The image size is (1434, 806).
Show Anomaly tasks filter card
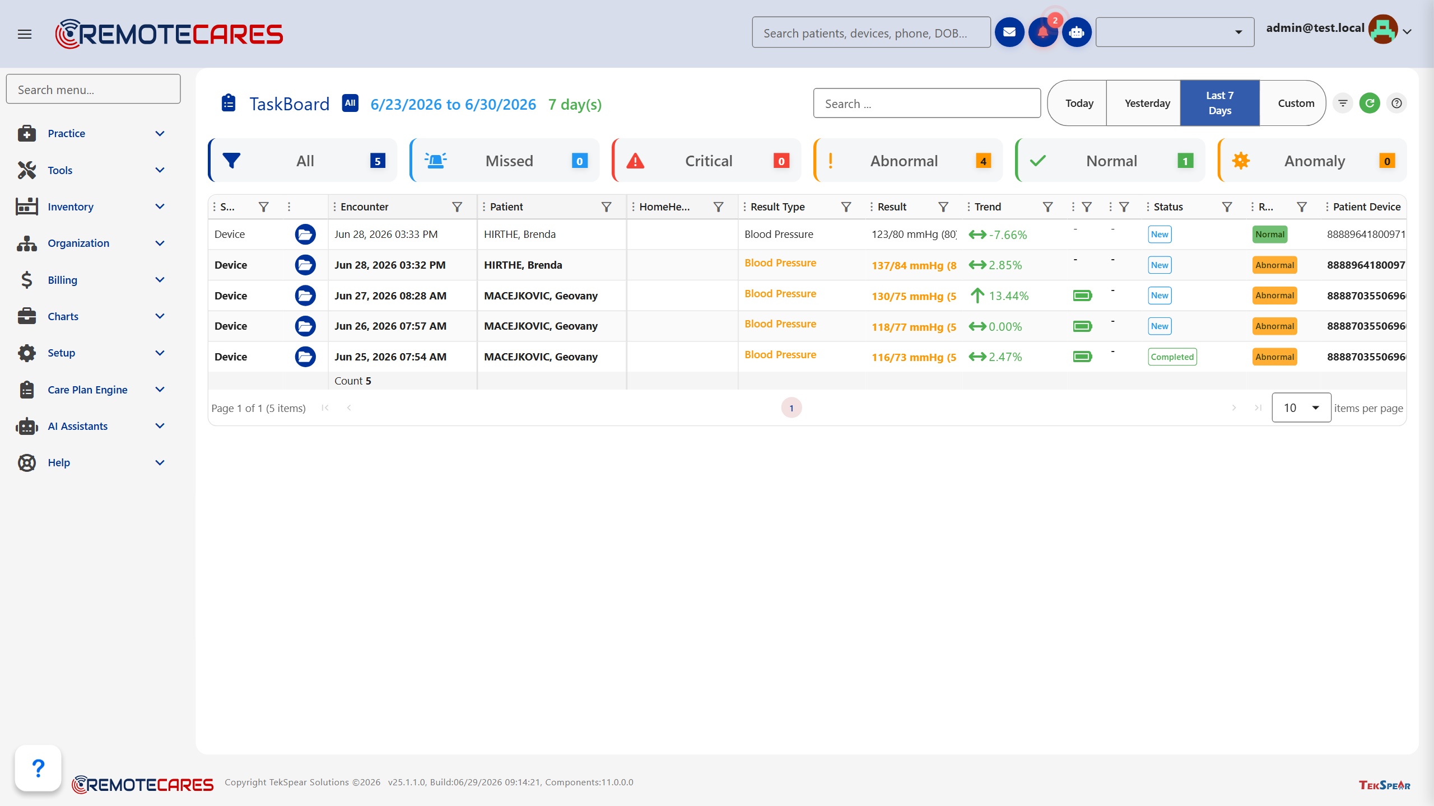click(1312, 161)
